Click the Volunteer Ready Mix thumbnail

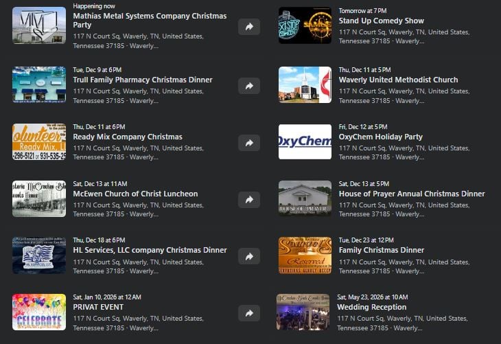(39, 141)
